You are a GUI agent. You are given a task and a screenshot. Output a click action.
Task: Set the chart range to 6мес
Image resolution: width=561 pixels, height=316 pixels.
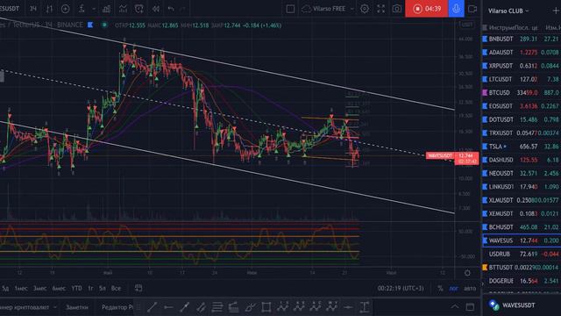(x=59, y=288)
